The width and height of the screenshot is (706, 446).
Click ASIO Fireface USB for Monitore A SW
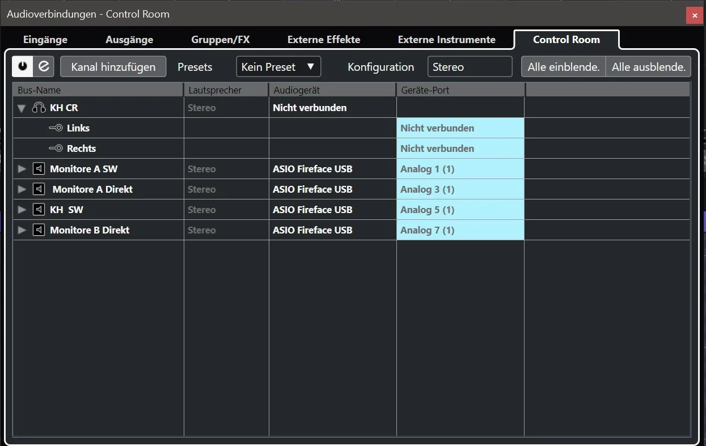tap(312, 169)
